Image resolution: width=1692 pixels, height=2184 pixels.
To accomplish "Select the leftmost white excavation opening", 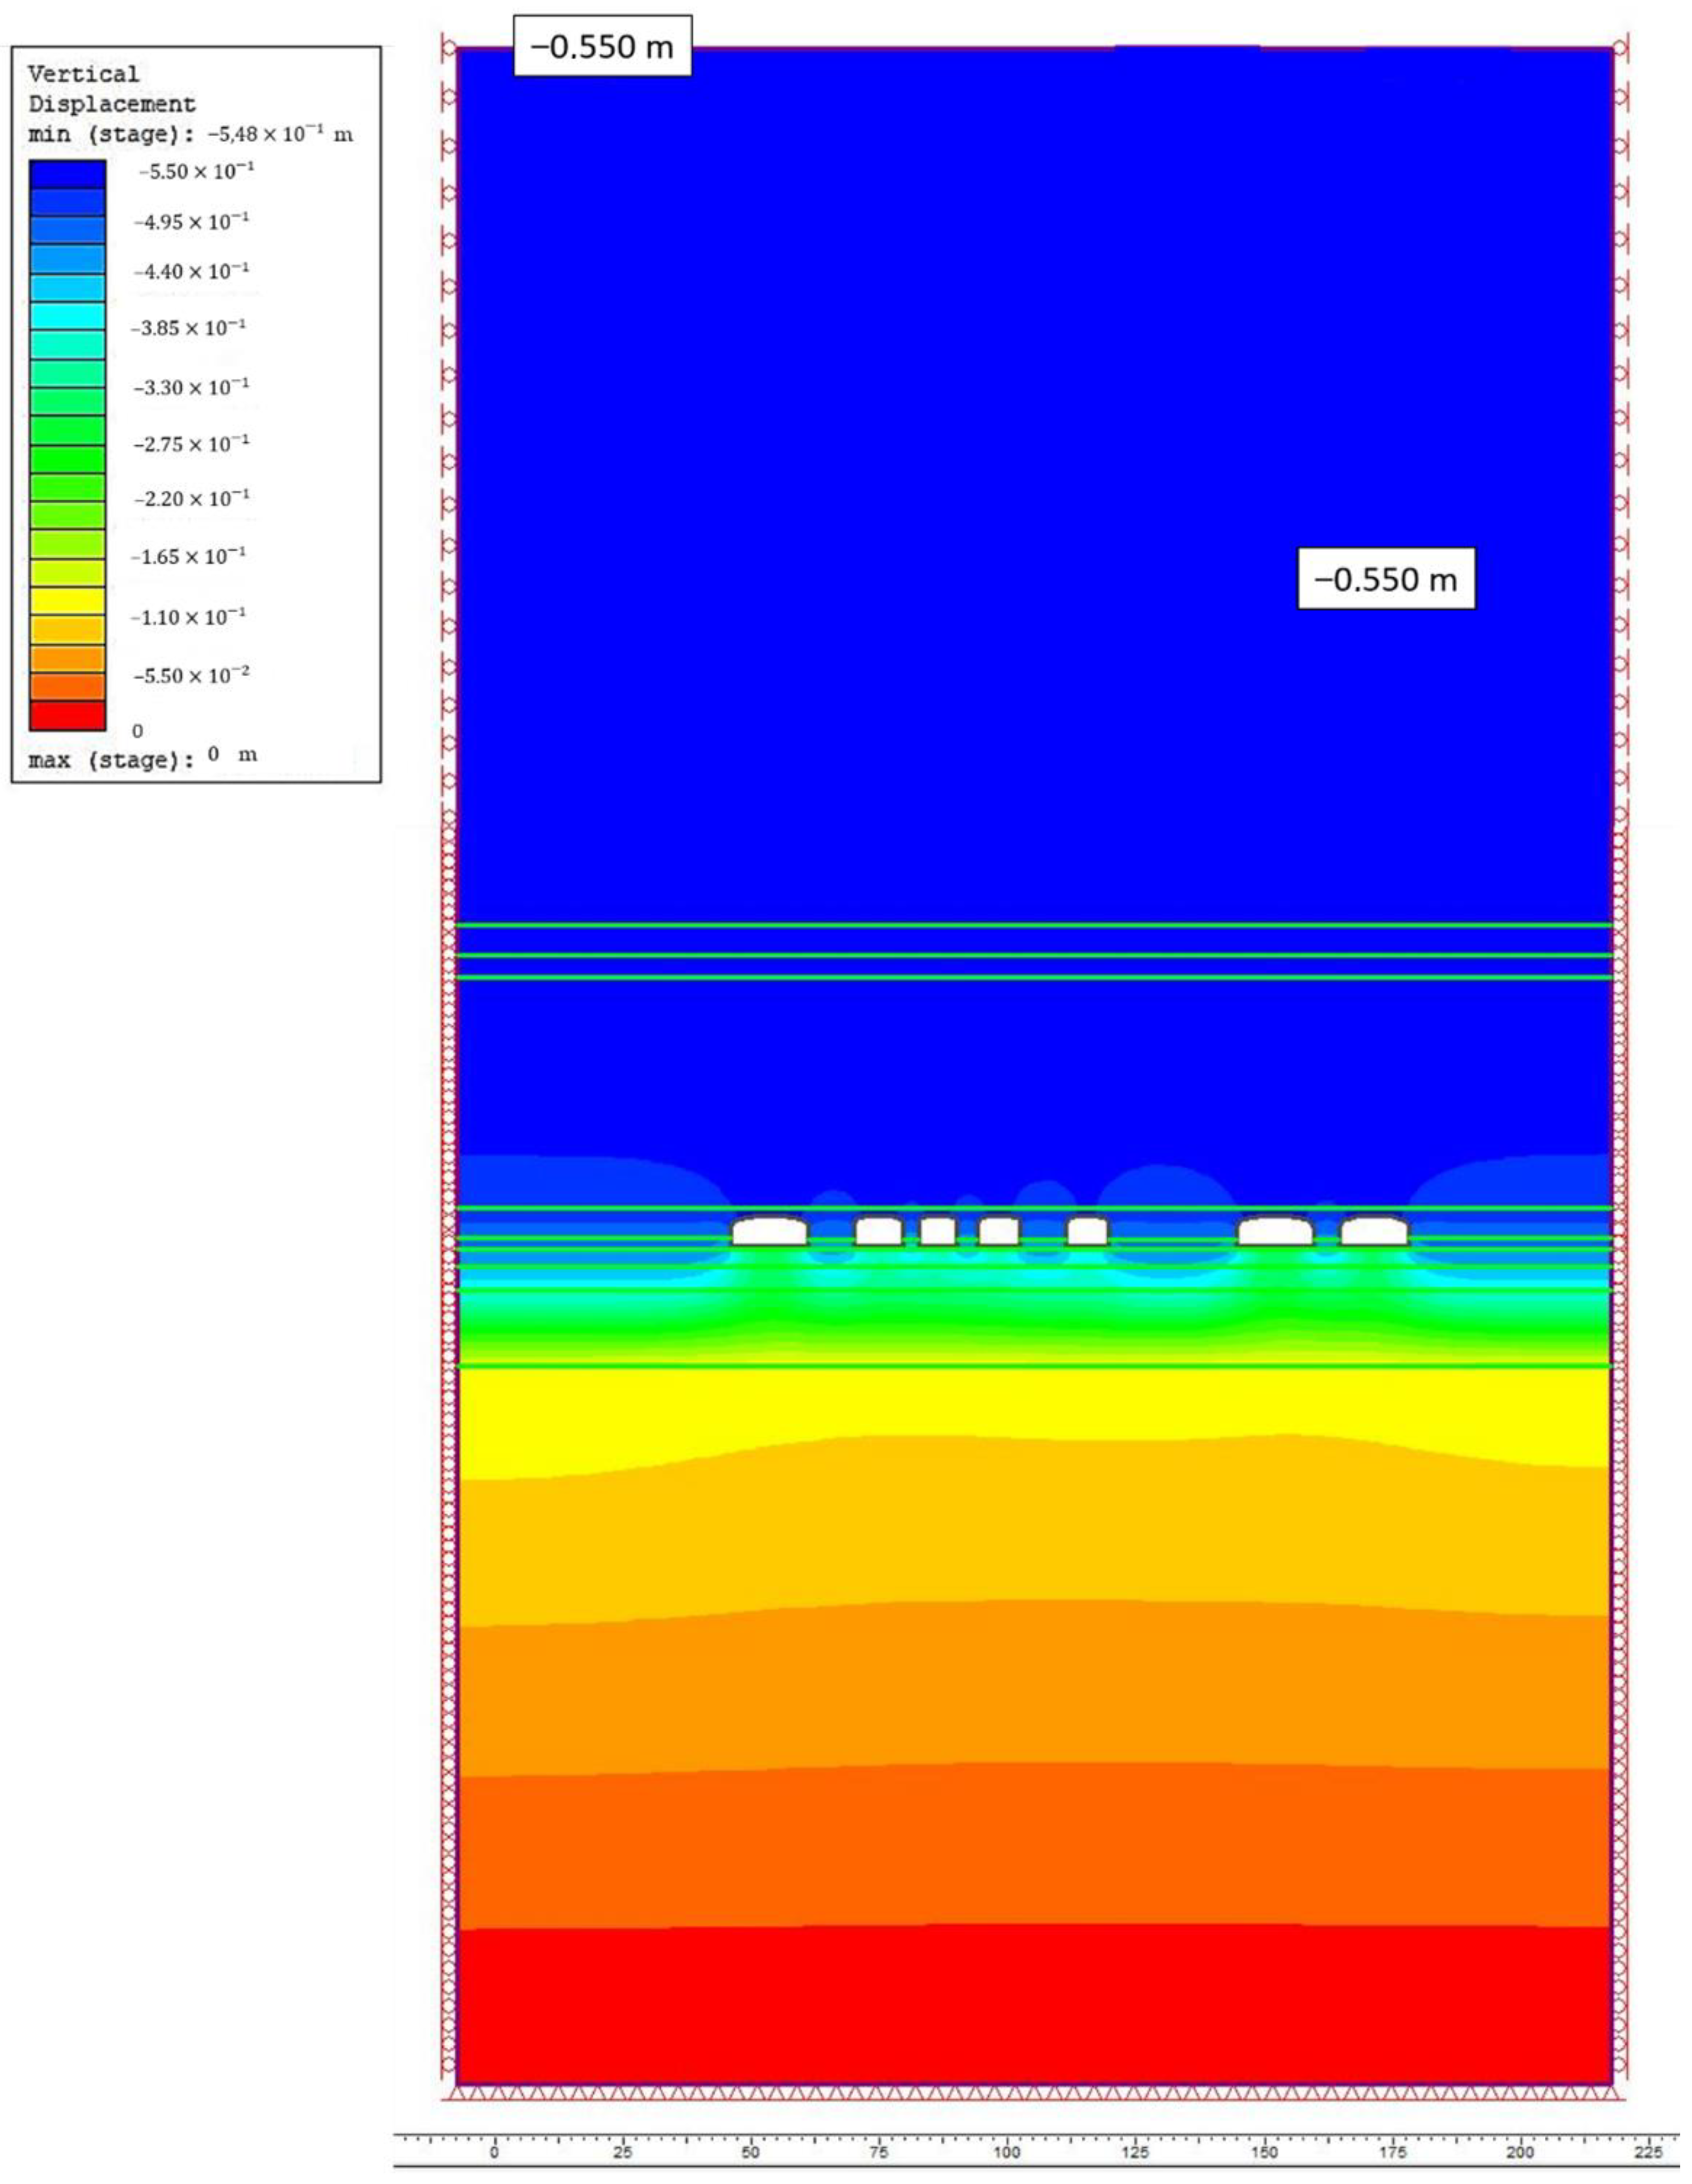I will 769,1230.
